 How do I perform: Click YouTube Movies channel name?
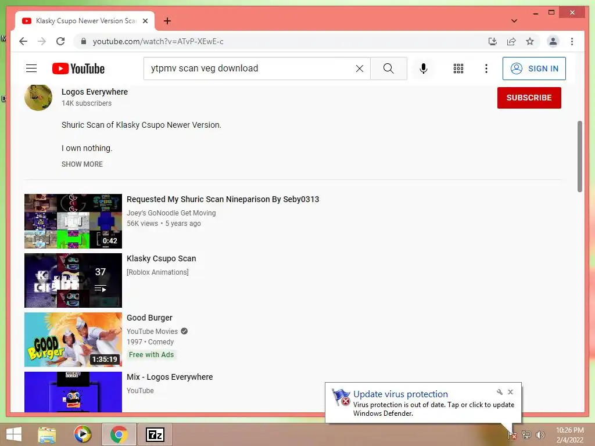pos(152,332)
